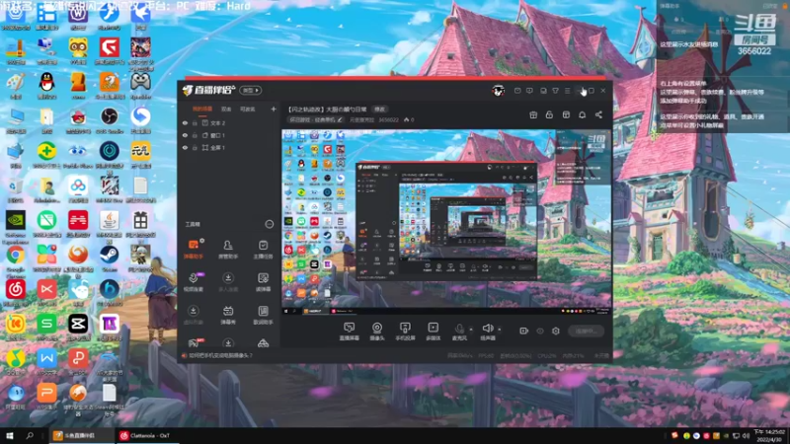790x444 pixels.
Task: Click the skin T-shirt icon in title bar
Action: coord(555,91)
